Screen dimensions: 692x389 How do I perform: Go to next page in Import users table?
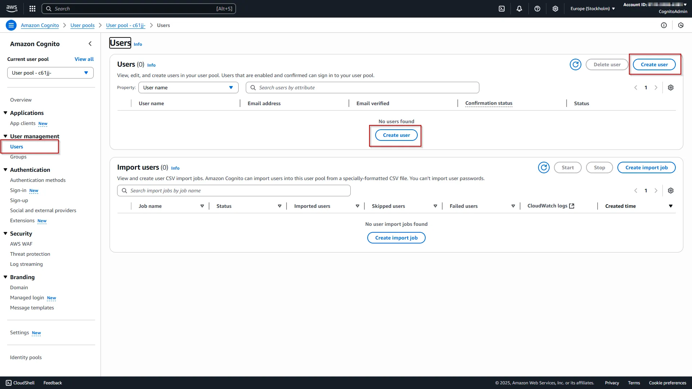point(656,191)
